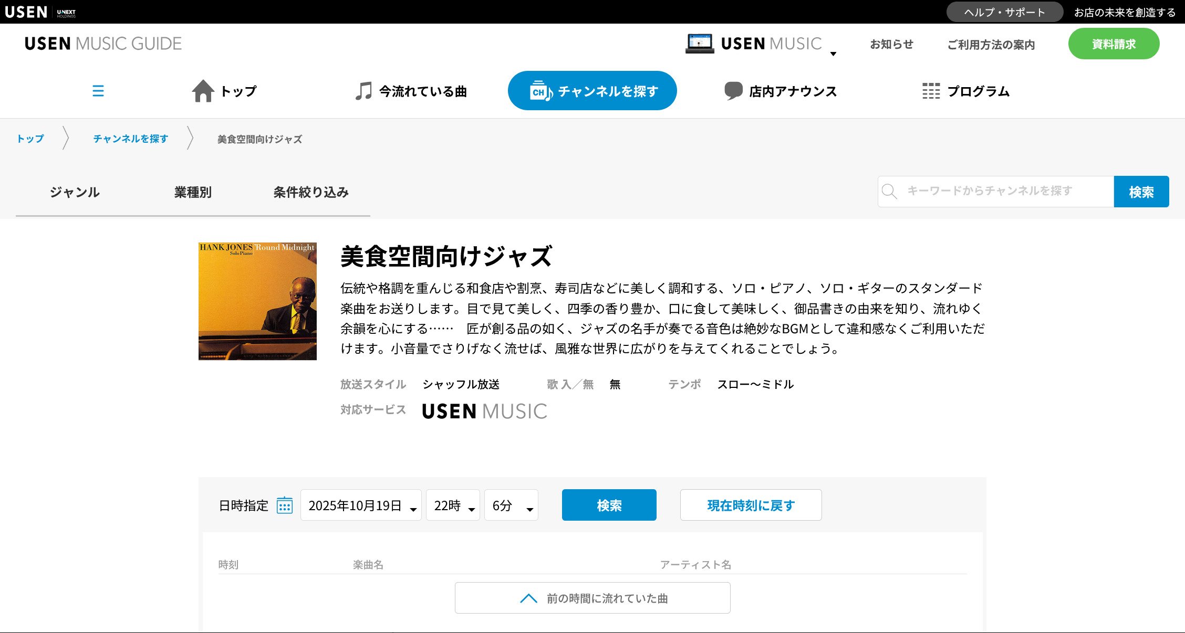The image size is (1185, 633).
Task: Click the keyword channel search input field
Action: click(x=1003, y=191)
